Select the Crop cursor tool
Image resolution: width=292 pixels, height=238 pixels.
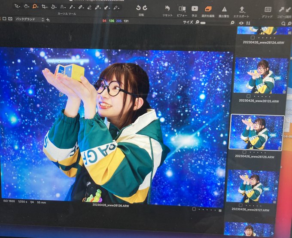pyautogui.click(x=44, y=6)
